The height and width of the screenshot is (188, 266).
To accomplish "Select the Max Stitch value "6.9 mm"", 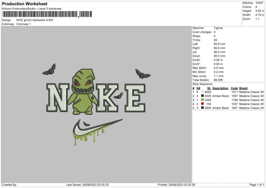I will tap(219, 68).
